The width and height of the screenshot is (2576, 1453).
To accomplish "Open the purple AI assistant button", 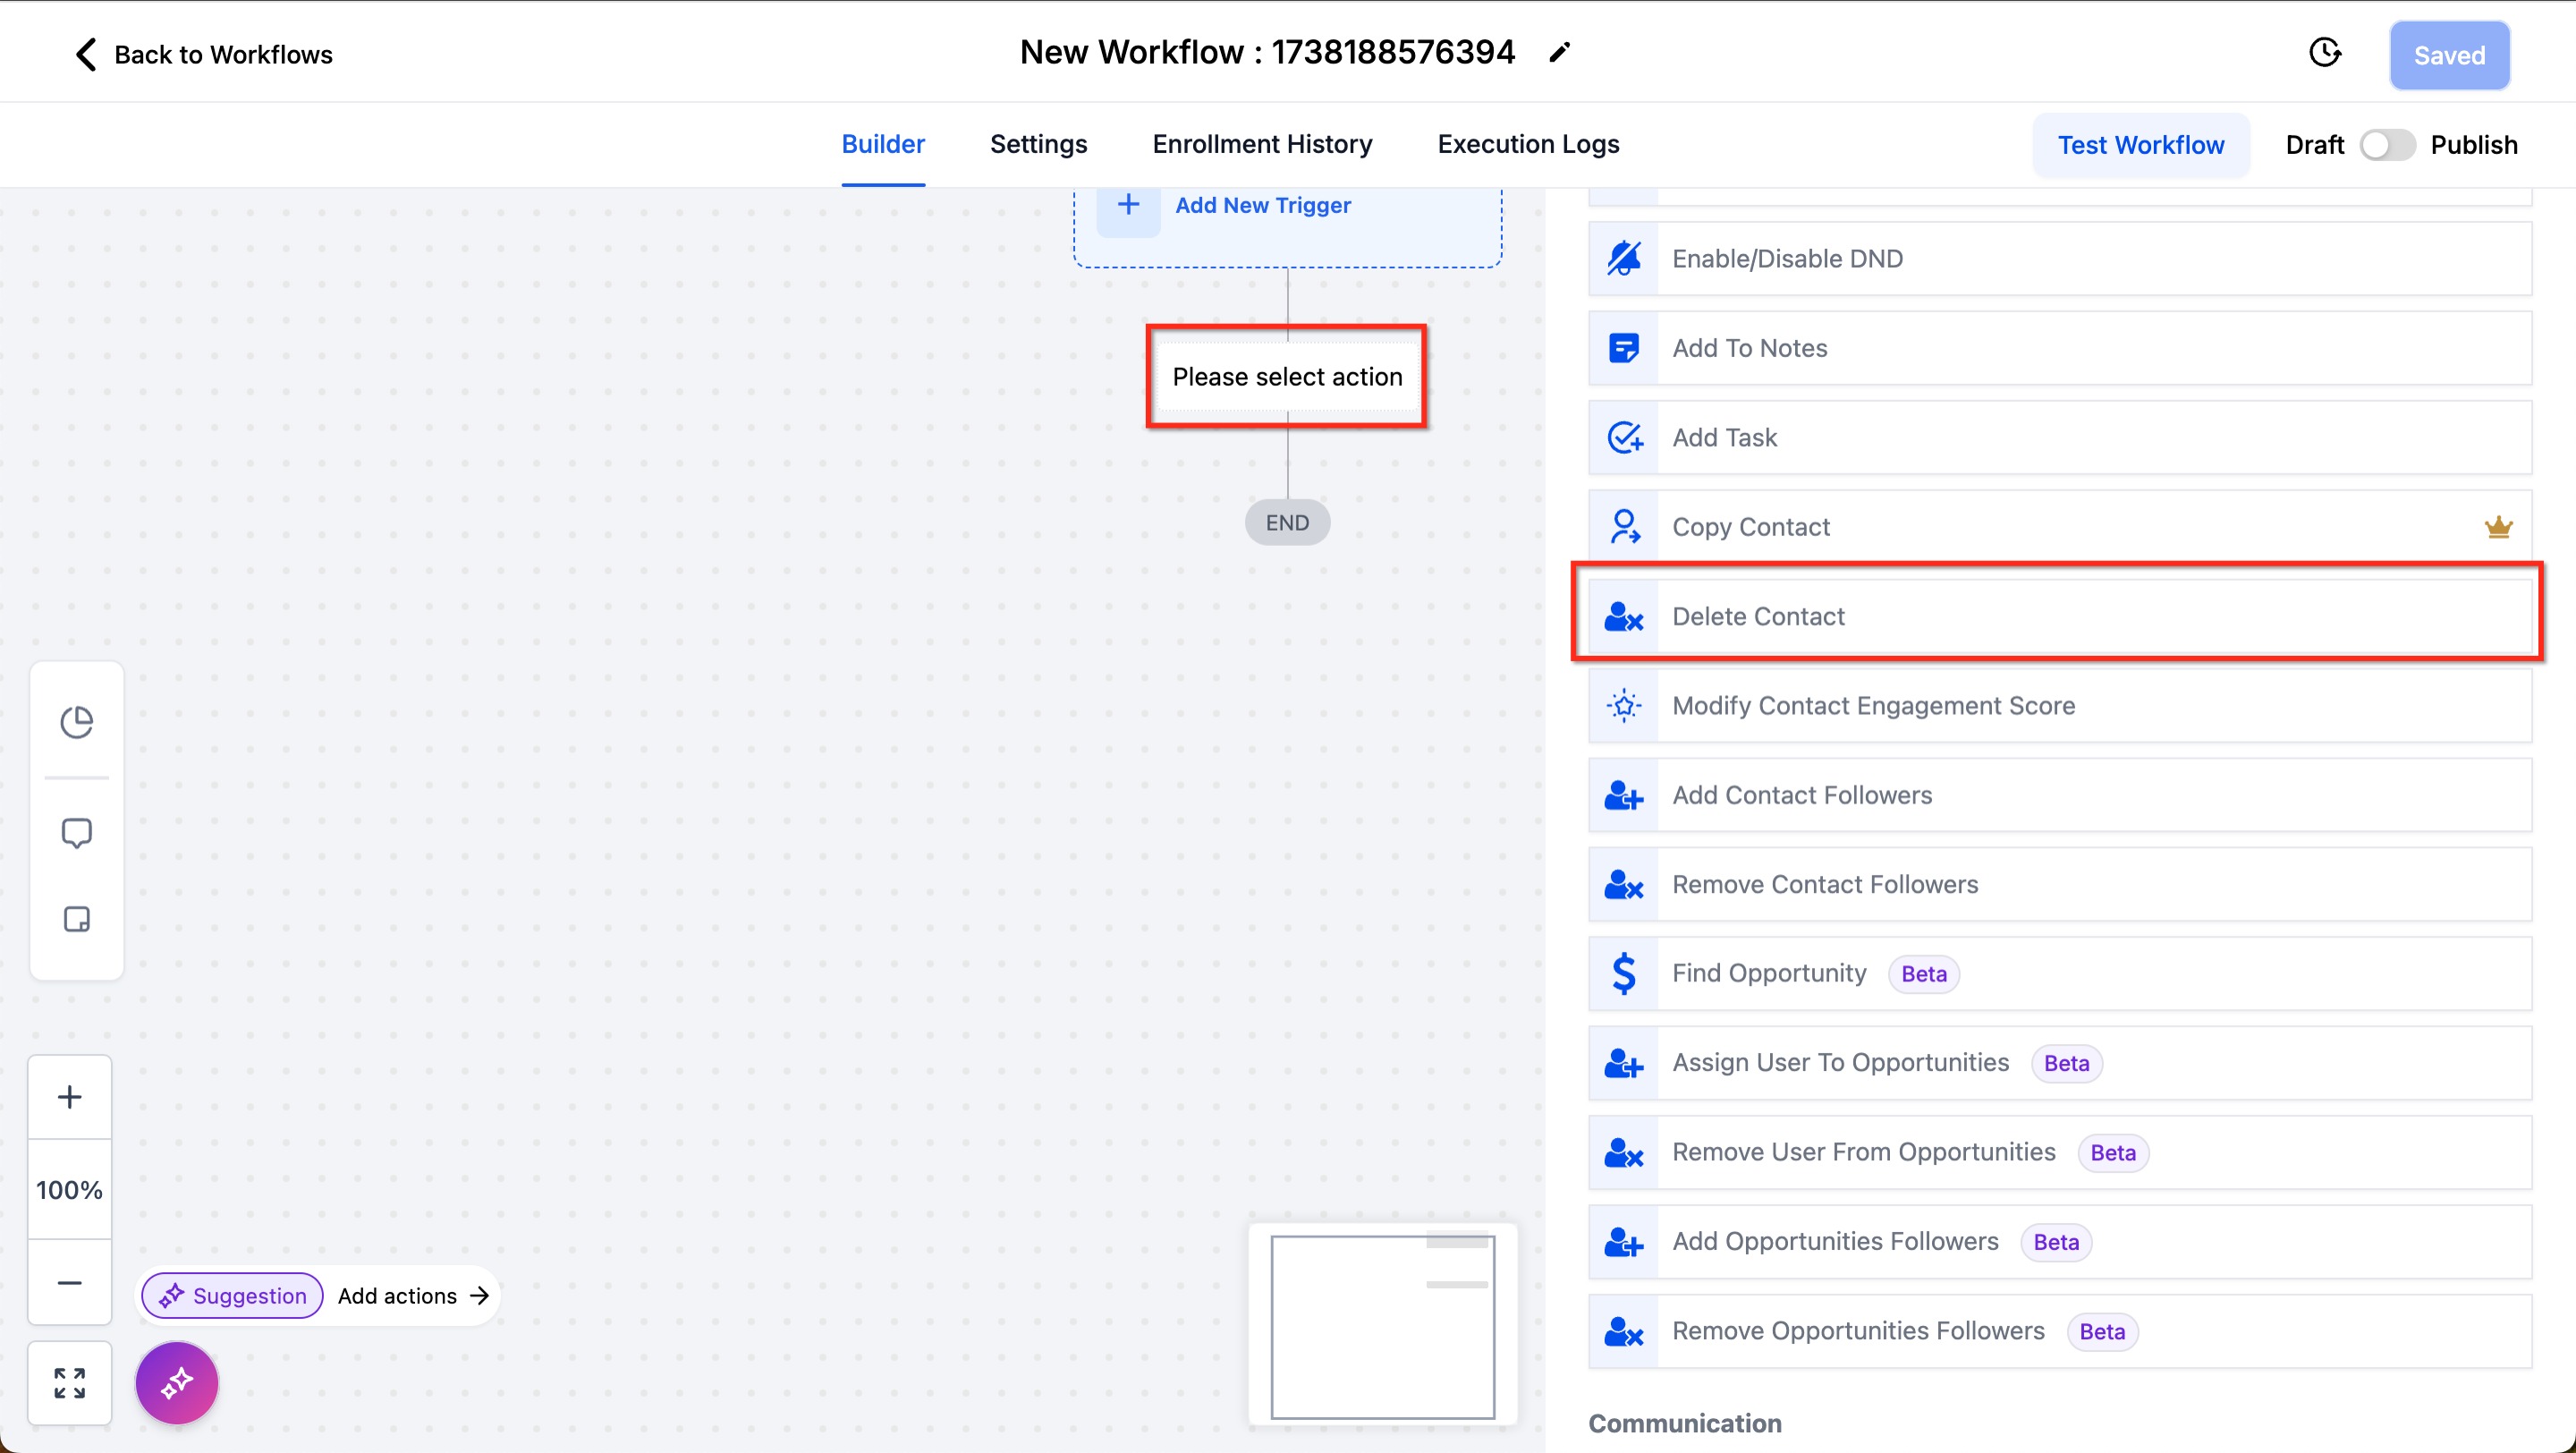I will tap(177, 1383).
